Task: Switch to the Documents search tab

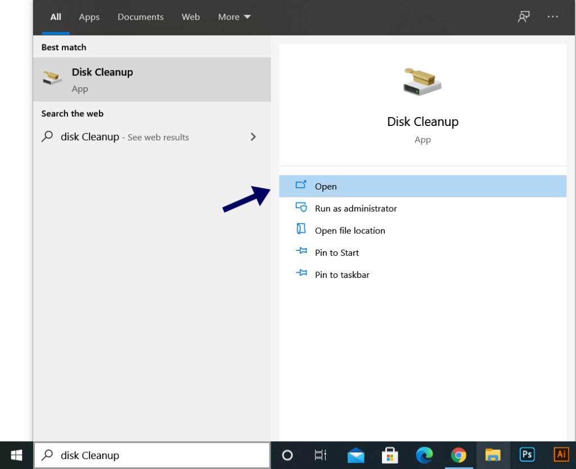Action: coord(140,17)
